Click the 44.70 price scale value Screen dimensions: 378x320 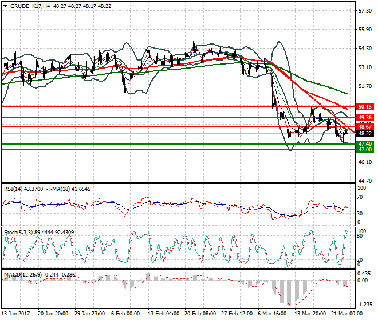(365, 181)
